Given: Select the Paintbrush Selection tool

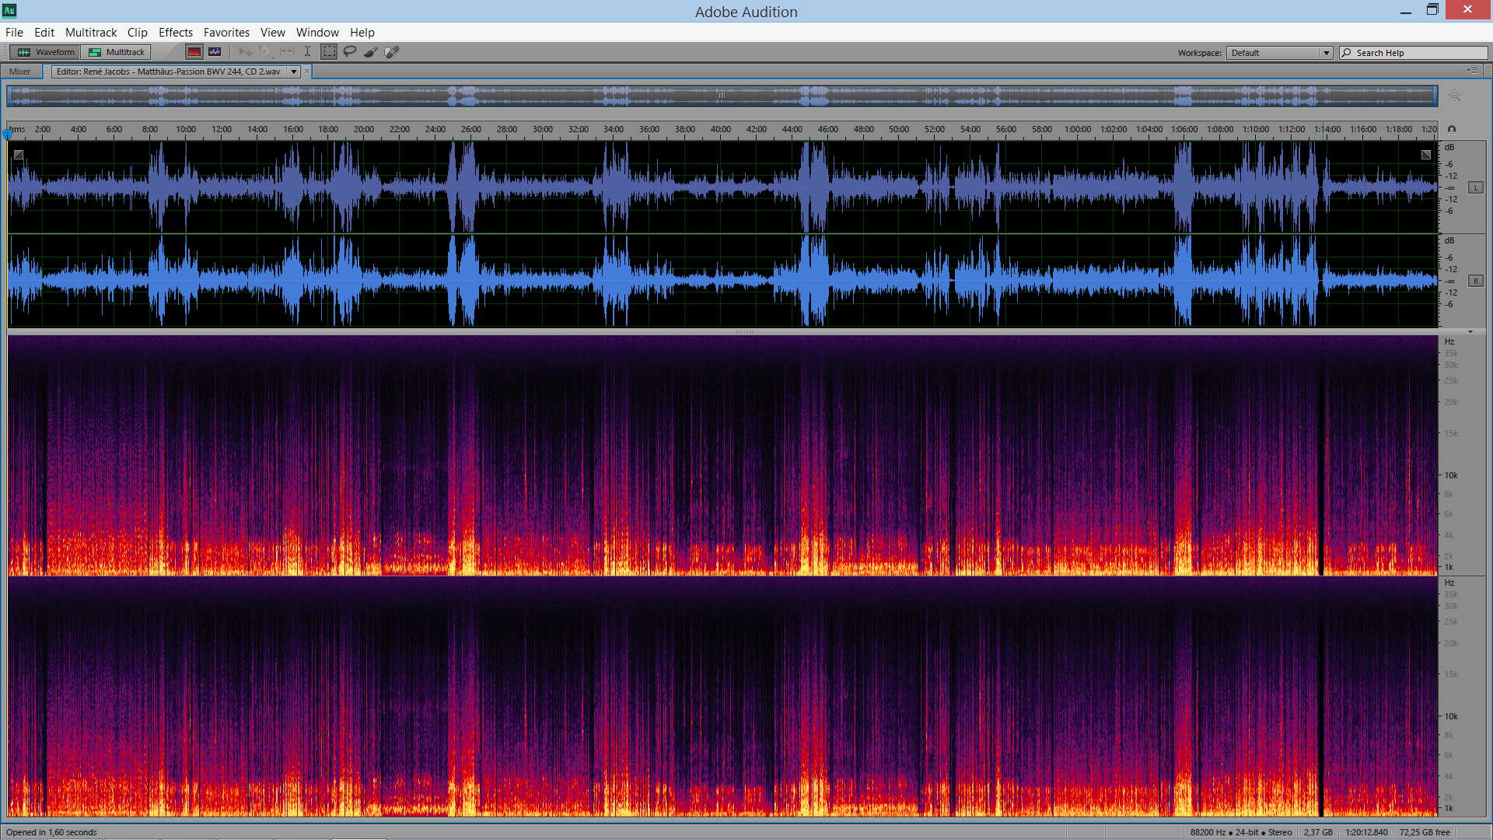Looking at the screenshot, I should [371, 52].
